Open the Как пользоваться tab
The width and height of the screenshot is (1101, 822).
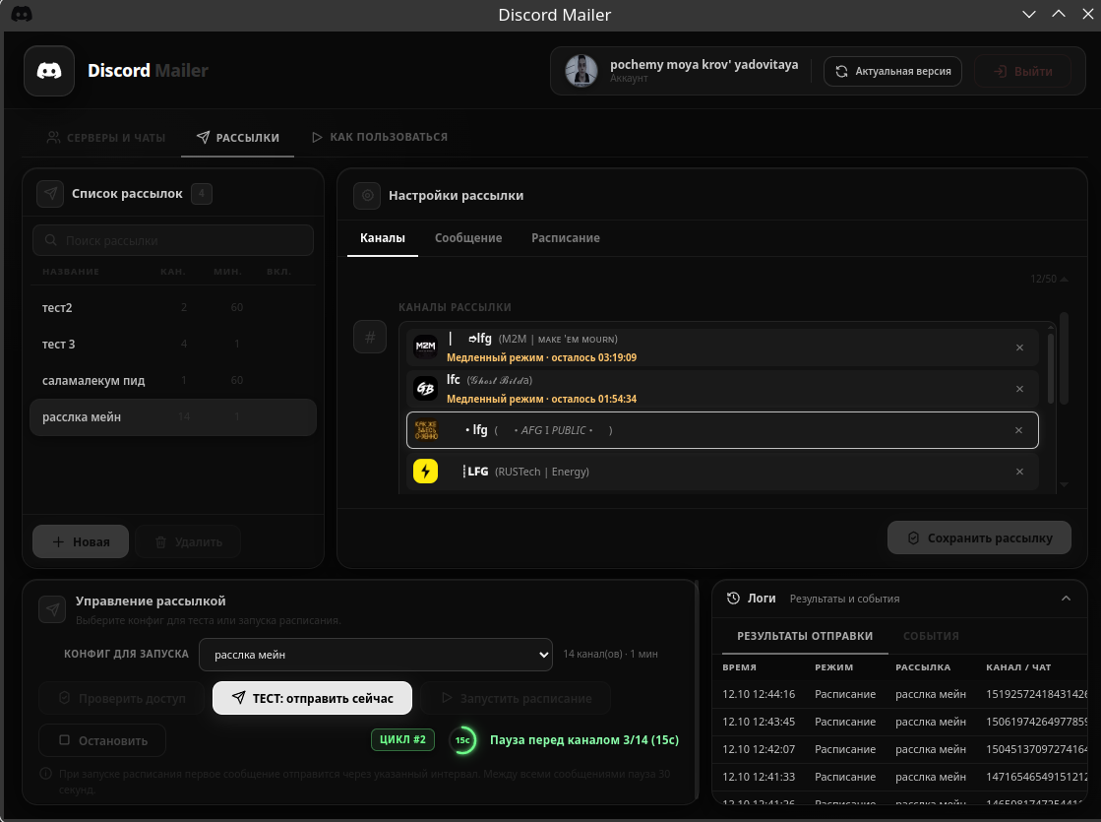(379, 137)
